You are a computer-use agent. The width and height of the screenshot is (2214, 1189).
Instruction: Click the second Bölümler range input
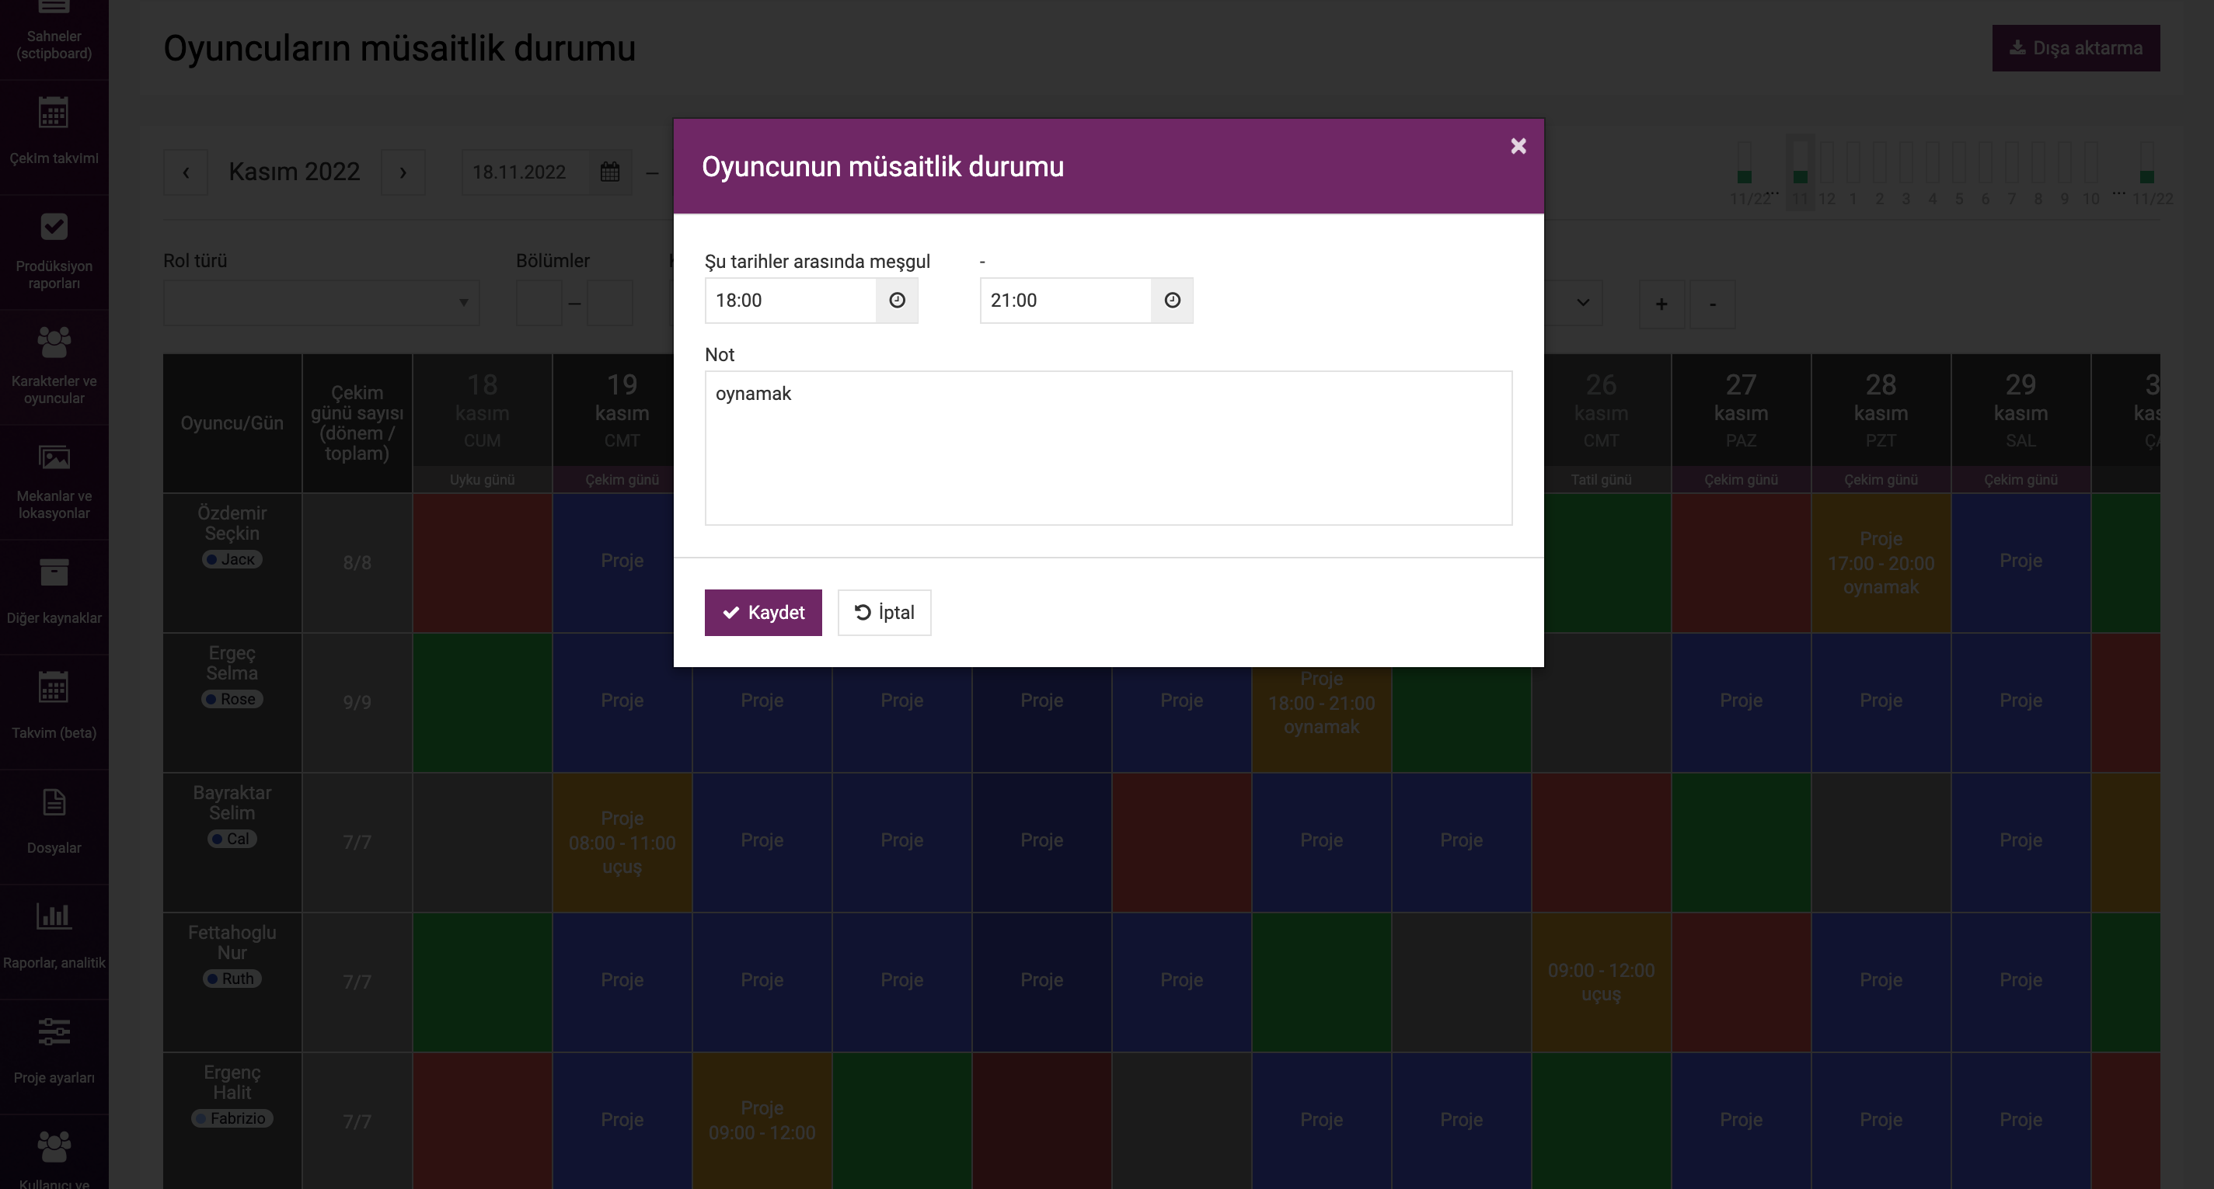point(610,302)
